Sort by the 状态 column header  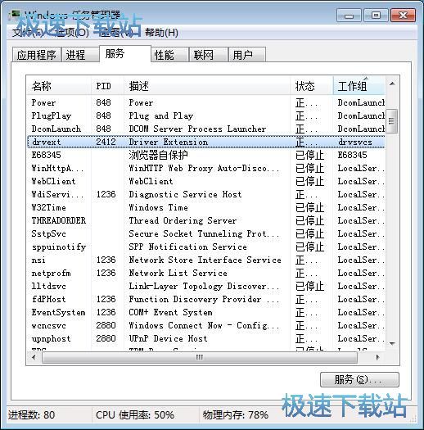click(311, 86)
